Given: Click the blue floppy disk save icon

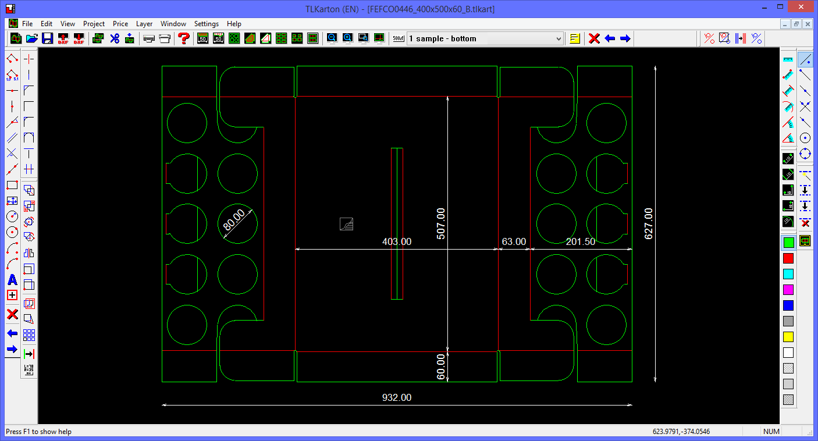Looking at the screenshot, I should pyautogui.click(x=48, y=38).
